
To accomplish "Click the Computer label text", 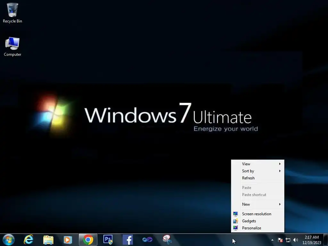I will coord(12,54).
